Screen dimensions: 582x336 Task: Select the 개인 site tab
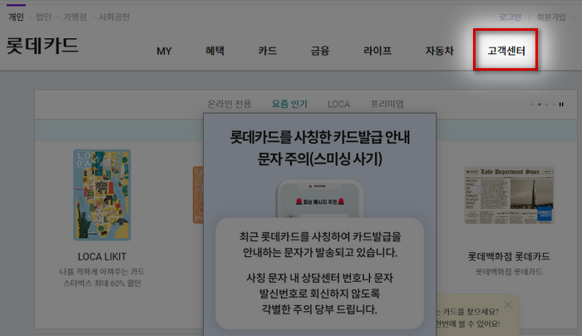pyautogui.click(x=16, y=17)
